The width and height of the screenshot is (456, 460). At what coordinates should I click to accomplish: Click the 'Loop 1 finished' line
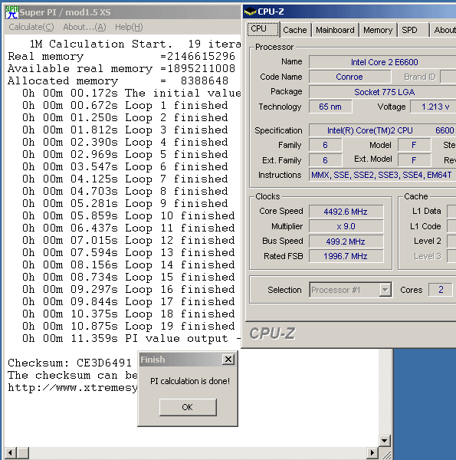[125, 105]
